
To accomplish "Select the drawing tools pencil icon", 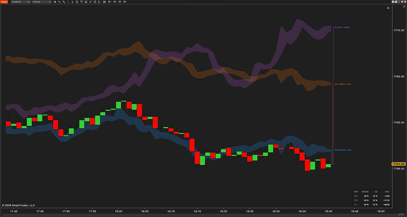I will click(x=59, y=2).
